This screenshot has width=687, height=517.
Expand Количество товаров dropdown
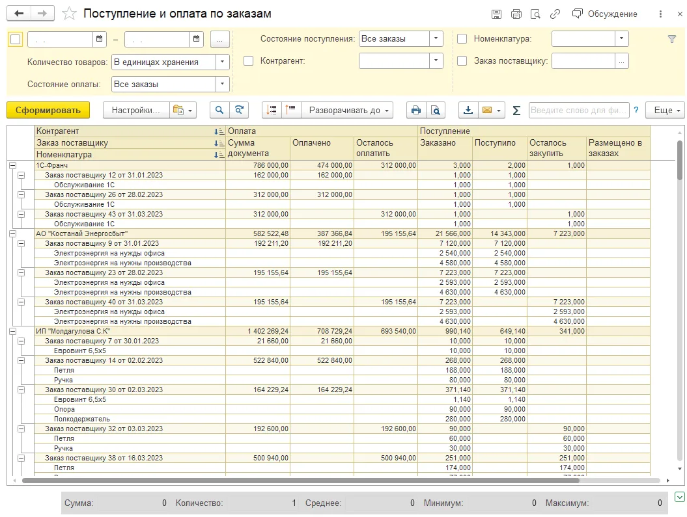(x=223, y=62)
